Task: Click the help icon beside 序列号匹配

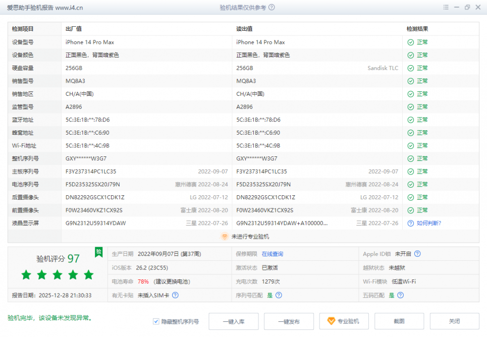Action: 279,295
